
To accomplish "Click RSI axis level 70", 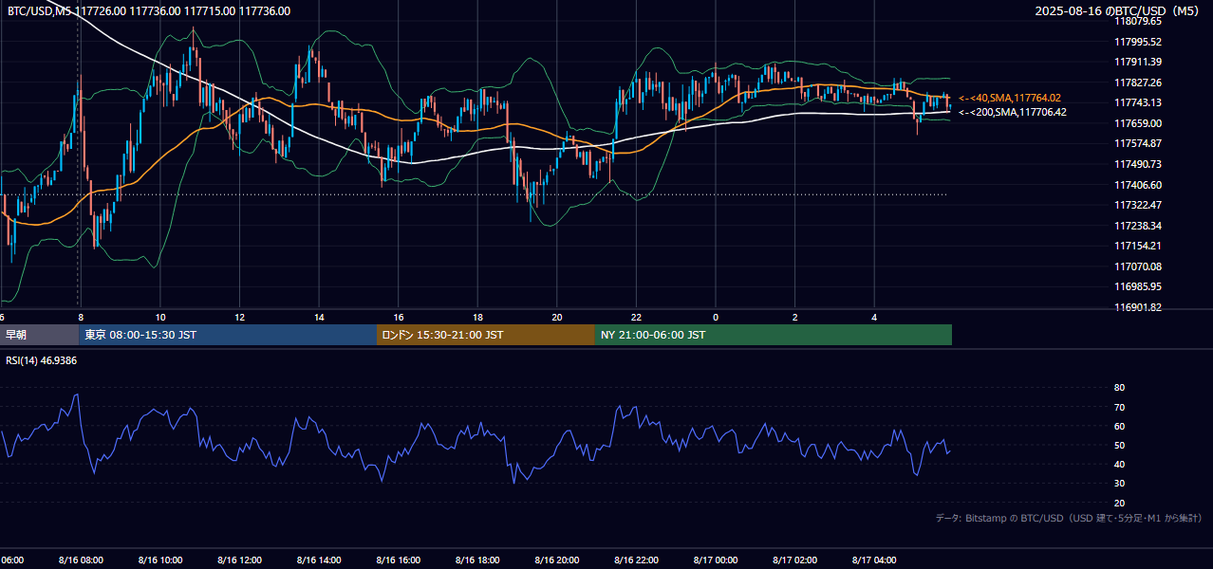I will 1119,407.
